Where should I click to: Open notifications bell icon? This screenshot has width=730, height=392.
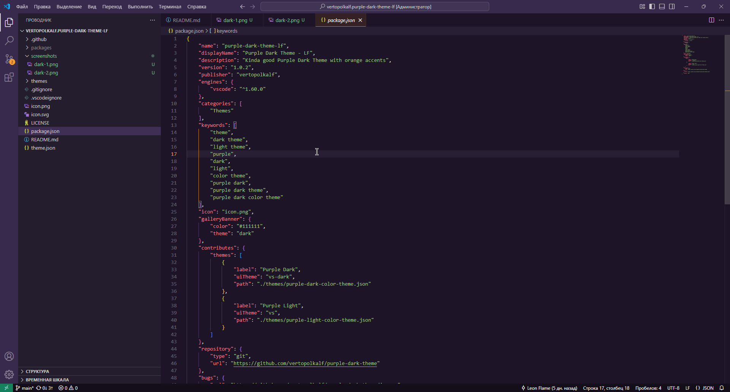tap(722, 388)
